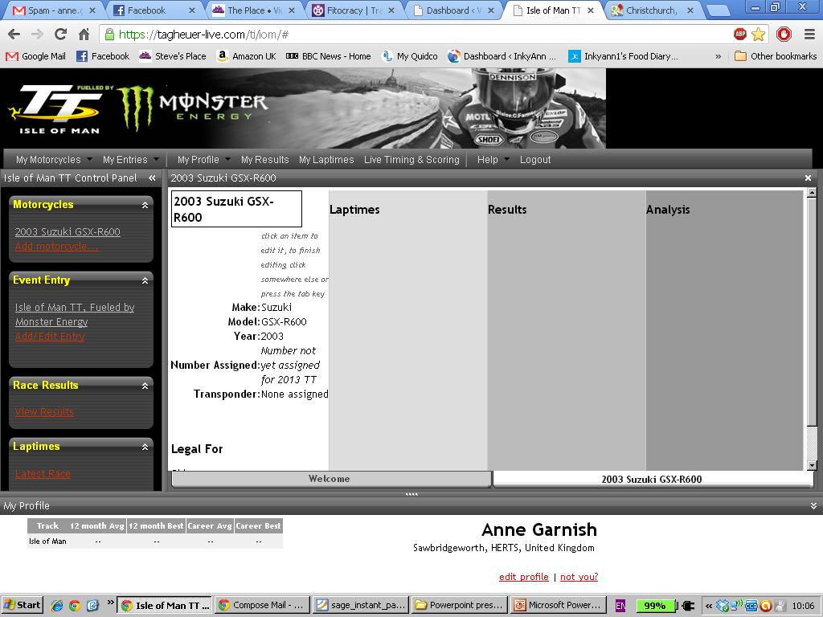Open BBC News - Home bookmark
Screen dimensions: 823x617
(x=329, y=56)
